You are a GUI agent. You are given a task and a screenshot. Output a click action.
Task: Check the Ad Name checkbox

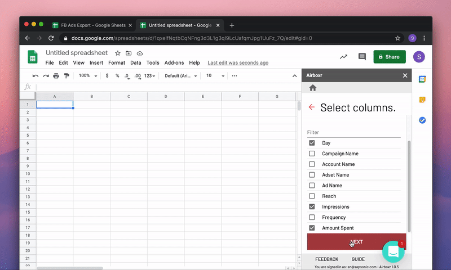[x=312, y=186]
